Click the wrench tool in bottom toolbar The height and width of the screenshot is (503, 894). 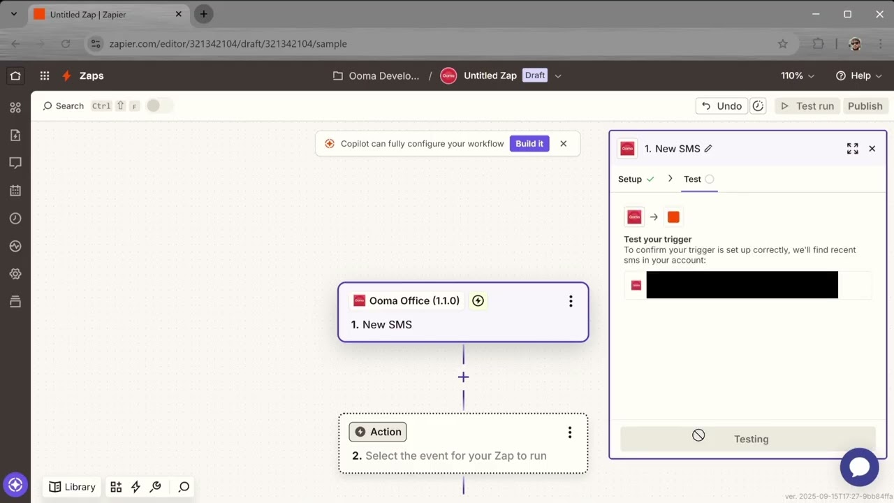pos(156,487)
